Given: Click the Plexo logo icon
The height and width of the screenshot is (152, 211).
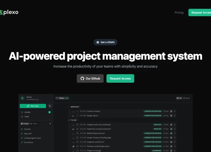Looking at the screenshot, I should (1, 12).
